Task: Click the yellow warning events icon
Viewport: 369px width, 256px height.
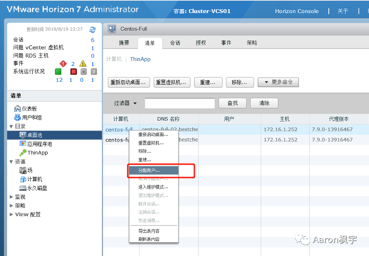Action: [83, 63]
